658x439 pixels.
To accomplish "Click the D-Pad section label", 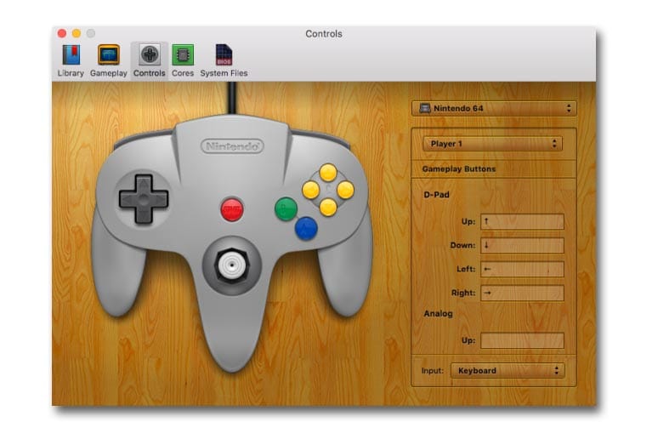I will (436, 195).
